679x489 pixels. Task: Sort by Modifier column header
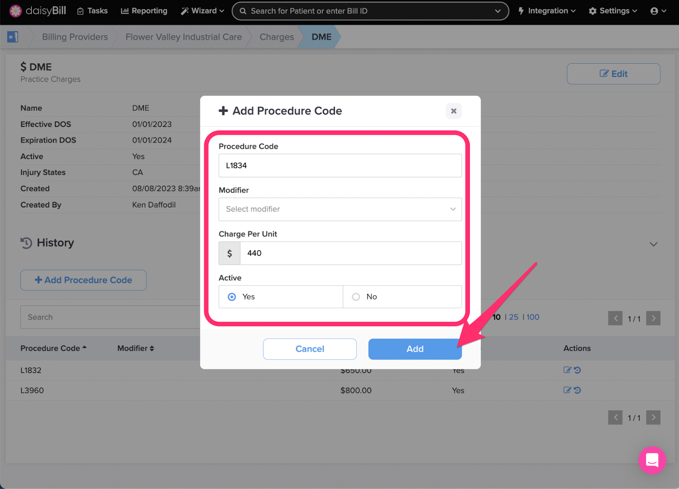tap(136, 348)
